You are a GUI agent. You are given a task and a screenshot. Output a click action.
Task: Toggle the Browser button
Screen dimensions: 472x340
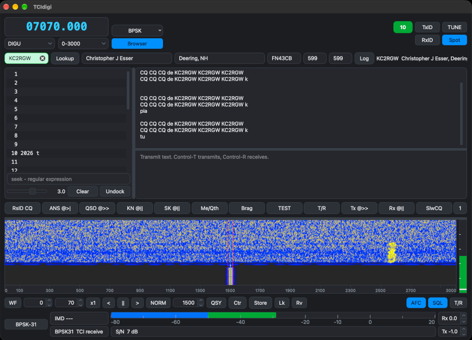(x=137, y=43)
